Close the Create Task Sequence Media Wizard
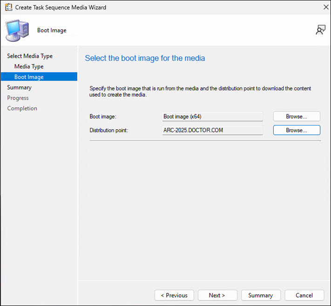Screen dimensions: 331x306 tap(325, 7)
